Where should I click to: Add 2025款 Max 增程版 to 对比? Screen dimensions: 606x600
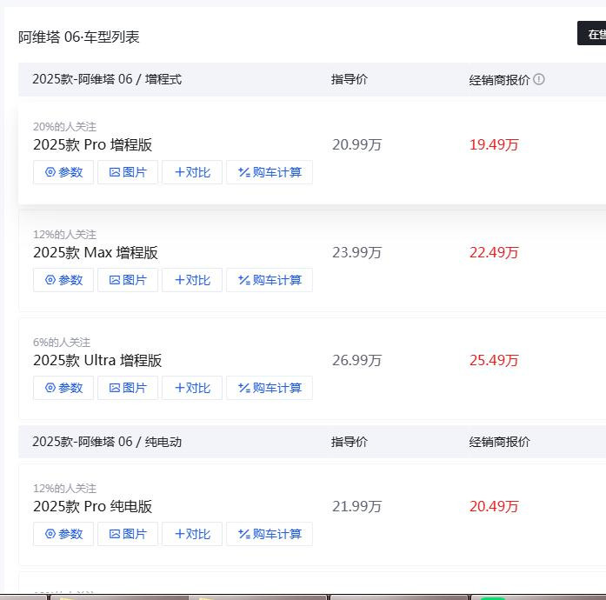[x=192, y=280]
